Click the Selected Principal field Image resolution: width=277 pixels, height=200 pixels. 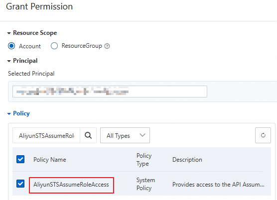[110, 92]
